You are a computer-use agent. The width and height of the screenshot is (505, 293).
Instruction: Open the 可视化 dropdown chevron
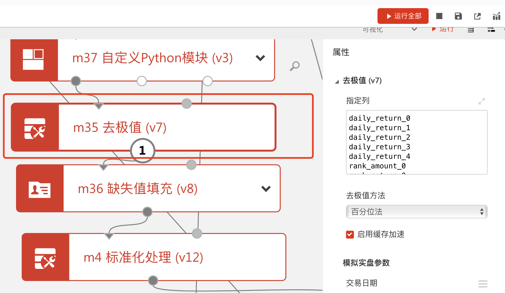pyautogui.click(x=414, y=29)
